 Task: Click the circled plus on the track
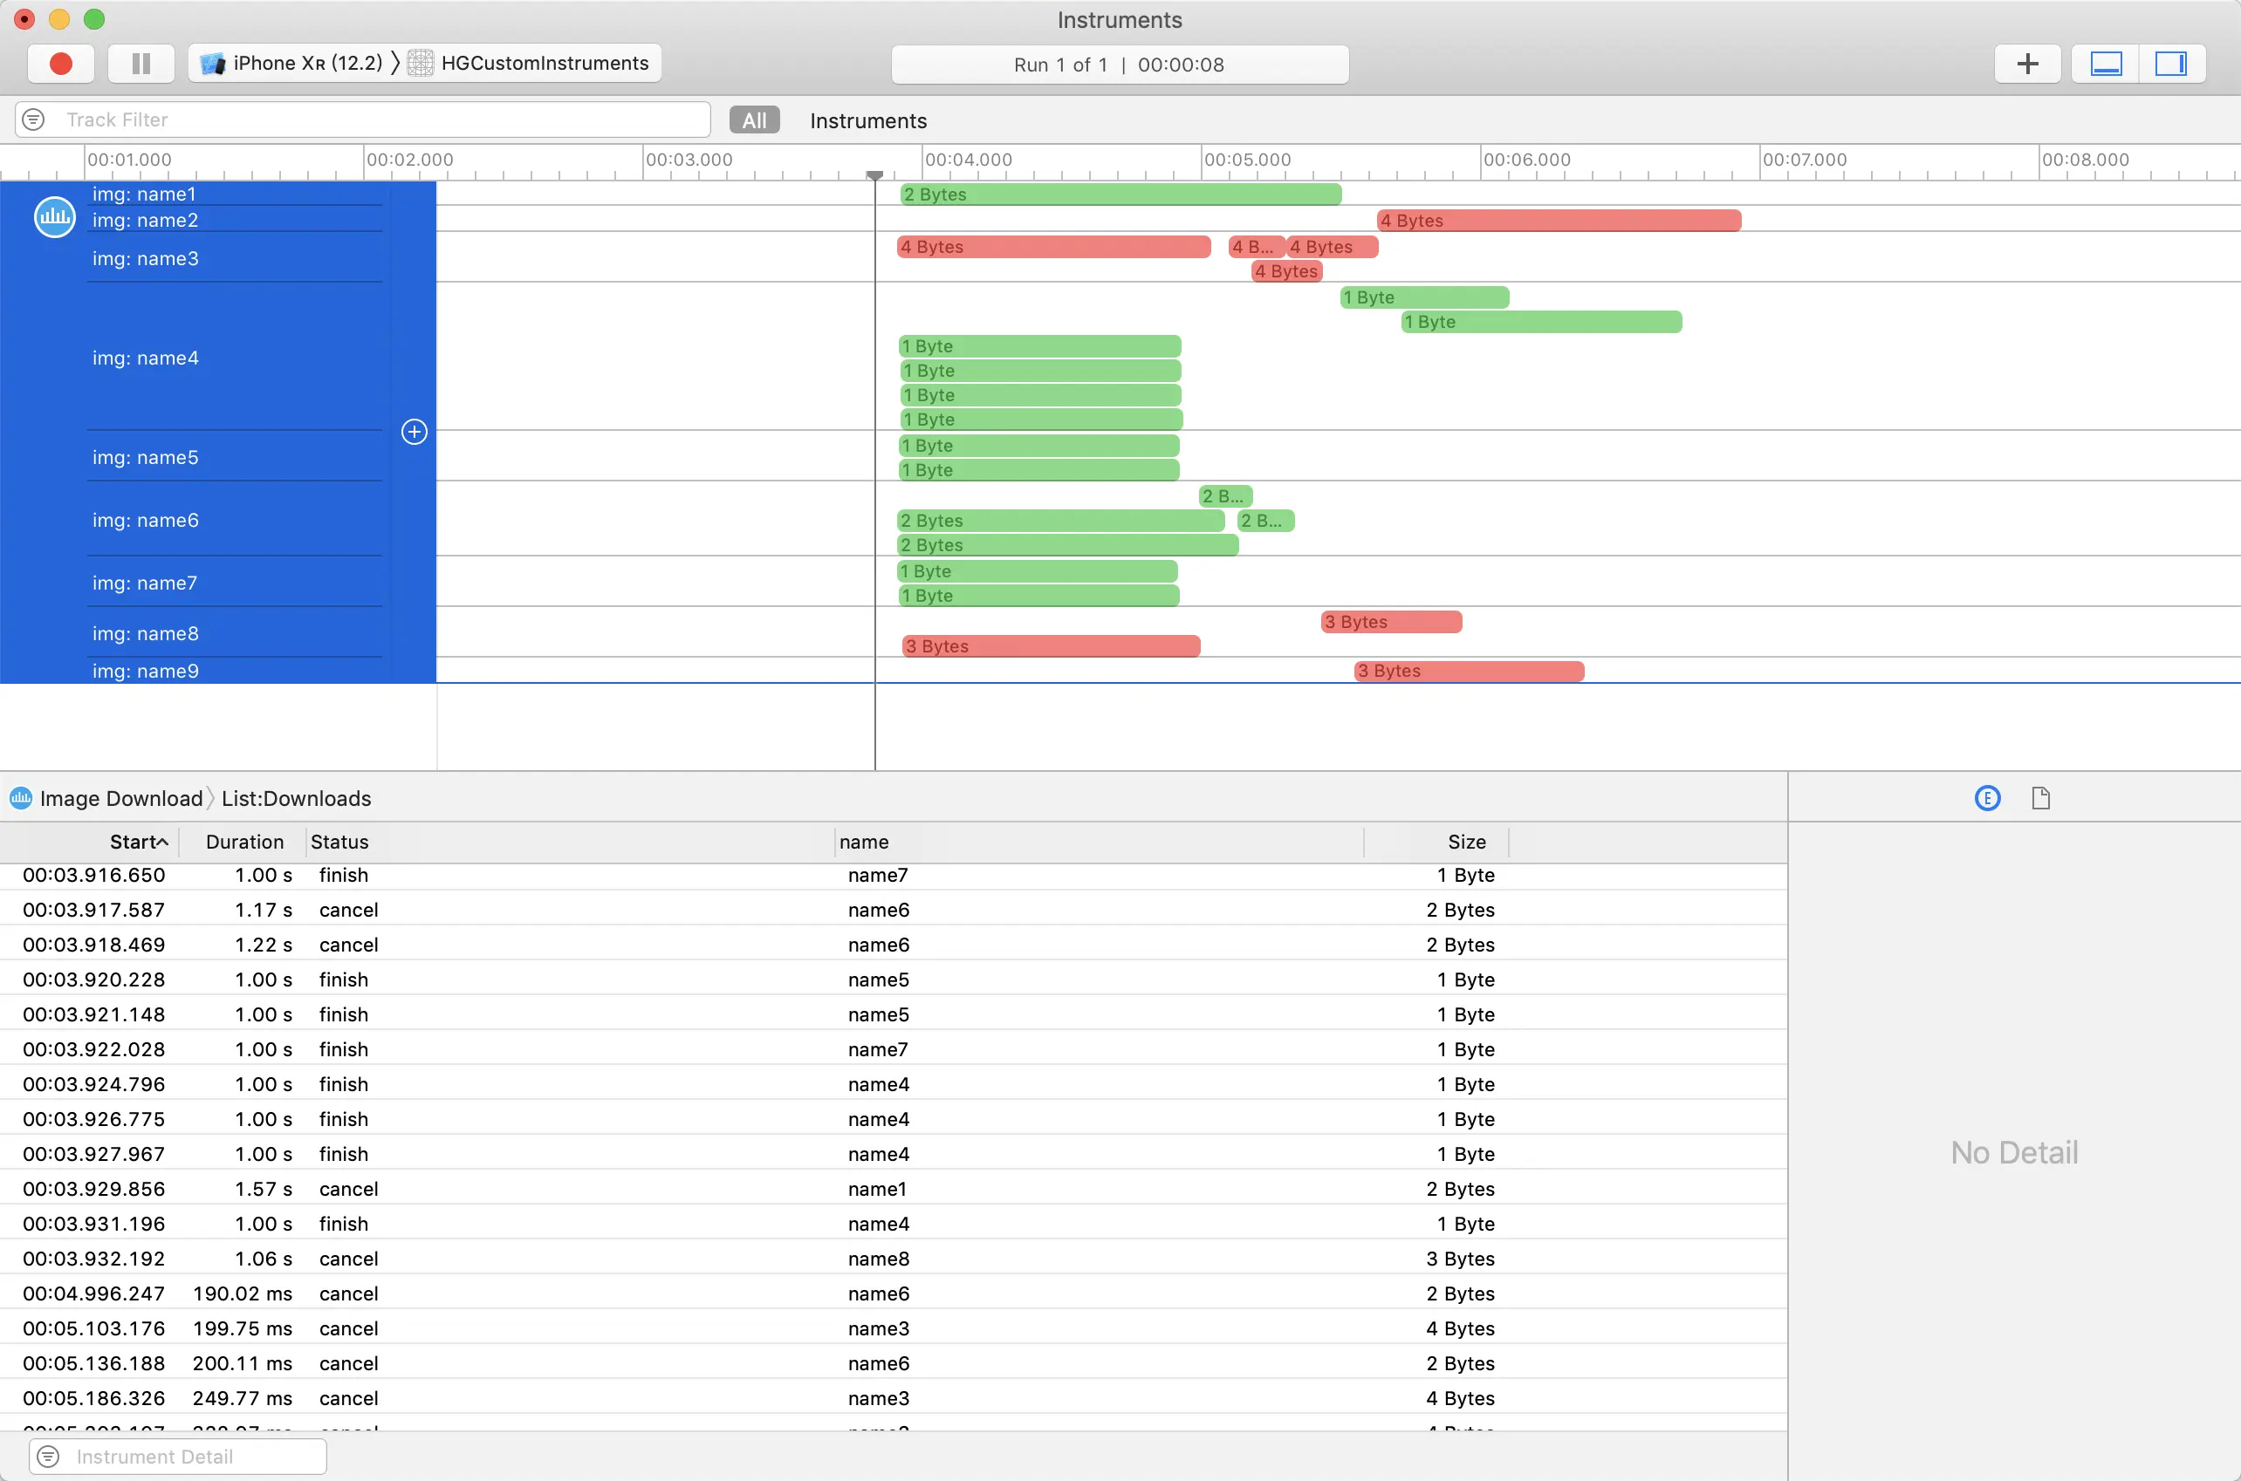coord(414,432)
